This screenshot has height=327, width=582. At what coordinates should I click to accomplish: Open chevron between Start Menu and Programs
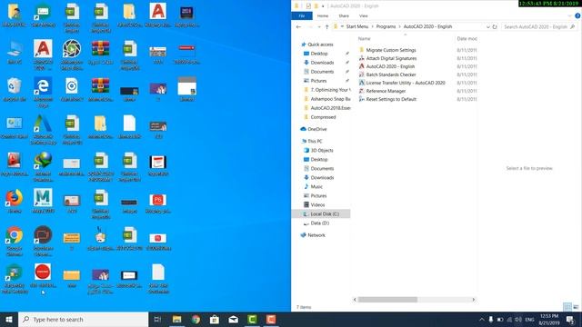pos(372,26)
